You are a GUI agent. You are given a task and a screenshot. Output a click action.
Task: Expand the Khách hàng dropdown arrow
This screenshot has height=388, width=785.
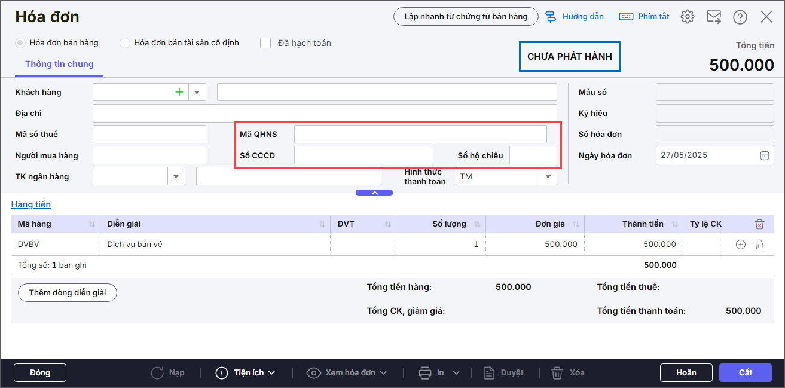point(197,93)
